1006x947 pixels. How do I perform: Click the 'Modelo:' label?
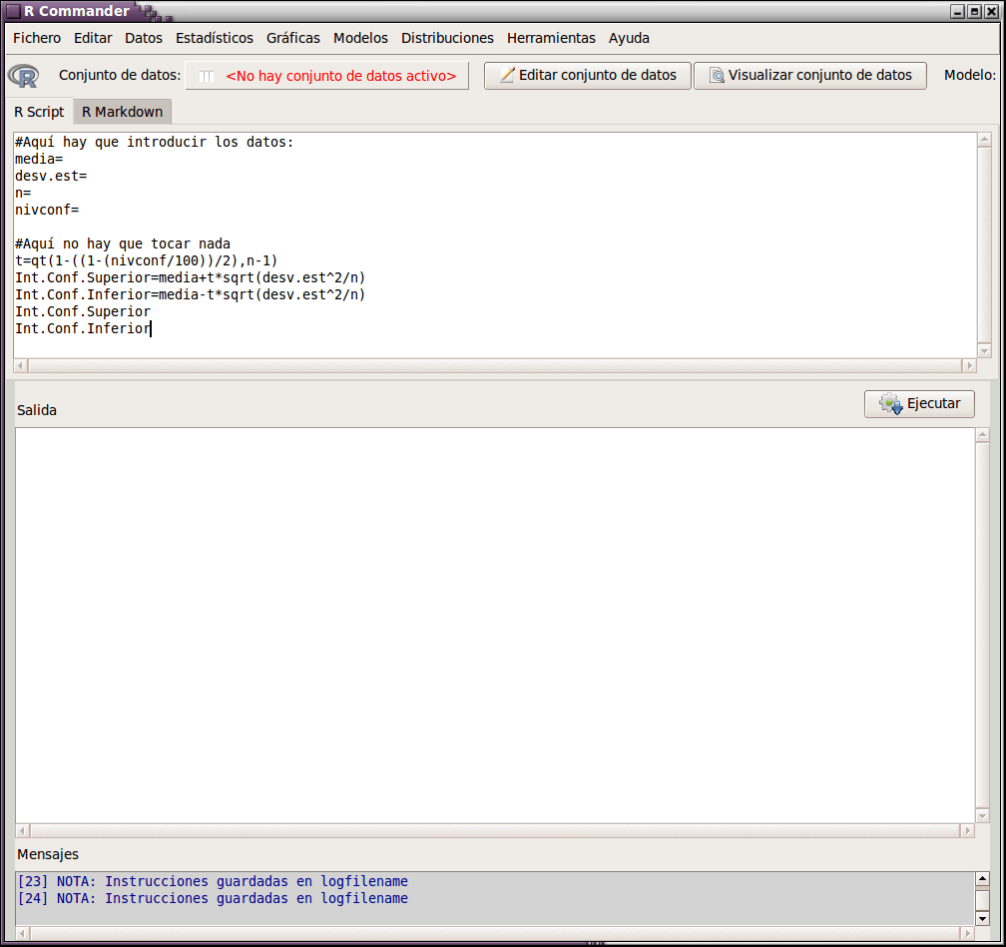pos(969,75)
